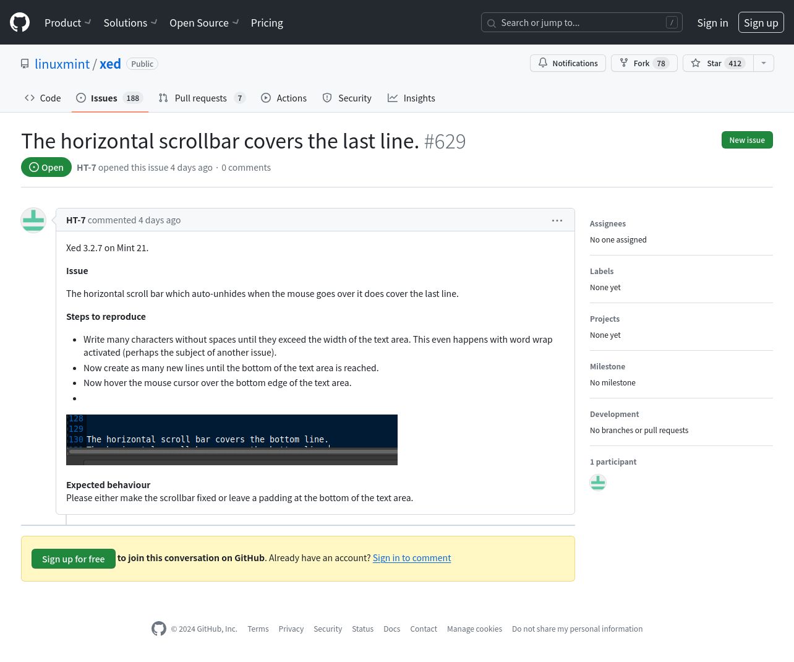Open the footer Status link
The width and height of the screenshot is (794, 662).
pyautogui.click(x=363, y=629)
